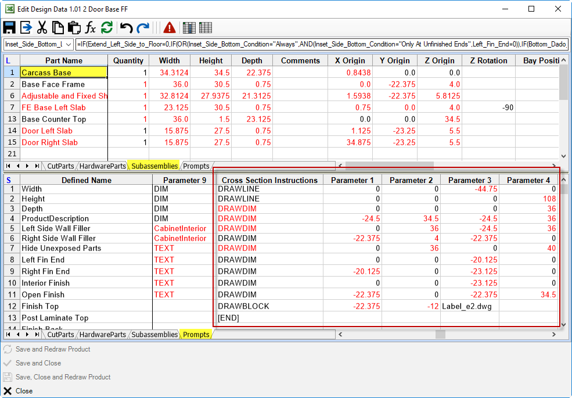Screen dimensions: 572x398
Task: Open the Inset_Side_Bottom name box dropdown
Action: pos(69,44)
